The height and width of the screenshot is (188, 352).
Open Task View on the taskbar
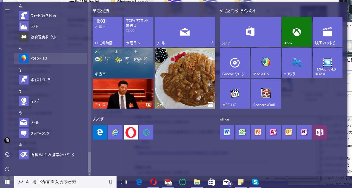click(124, 182)
